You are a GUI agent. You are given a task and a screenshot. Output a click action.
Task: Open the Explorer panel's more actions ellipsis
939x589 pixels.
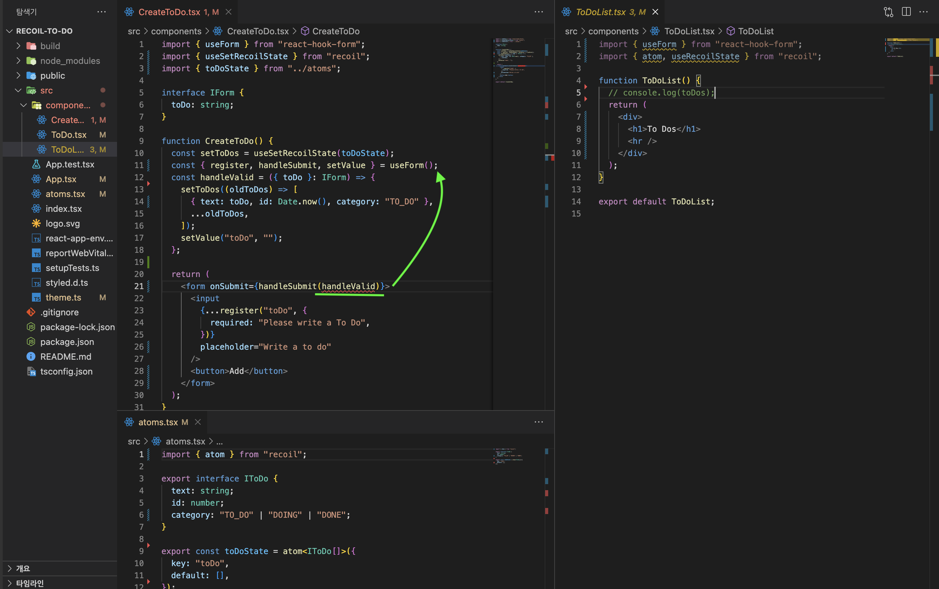pyautogui.click(x=101, y=12)
